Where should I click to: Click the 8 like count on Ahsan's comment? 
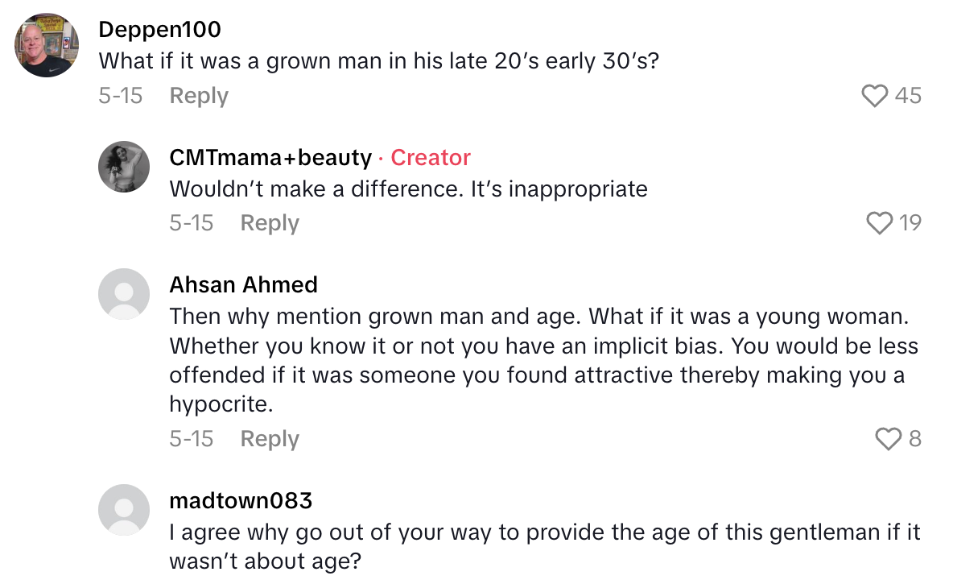(917, 439)
